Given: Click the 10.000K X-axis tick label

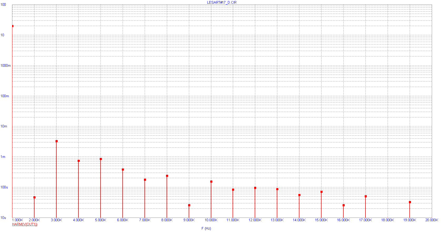Looking at the screenshot, I should tap(211, 220).
